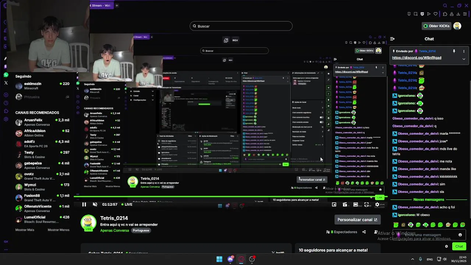471x265 pixels.
Task: Take a snapshot with the toolbar icon
Action: coord(415,14)
